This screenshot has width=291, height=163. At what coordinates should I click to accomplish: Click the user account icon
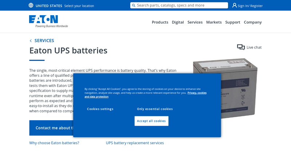click(235, 5)
